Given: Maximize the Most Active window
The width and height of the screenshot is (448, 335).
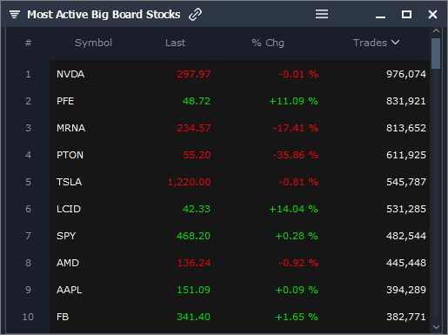Looking at the screenshot, I should click(x=406, y=14).
